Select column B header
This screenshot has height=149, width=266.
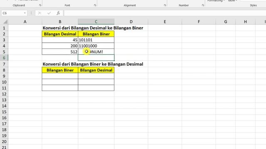pyautogui.click(x=60, y=22)
